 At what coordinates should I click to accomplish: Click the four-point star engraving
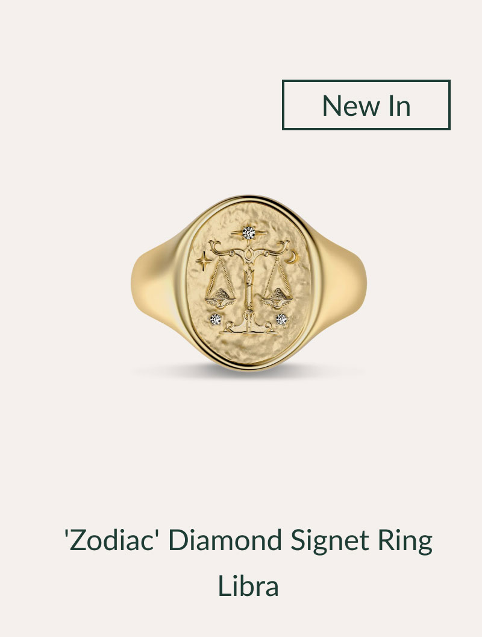(x=204, y=261)
